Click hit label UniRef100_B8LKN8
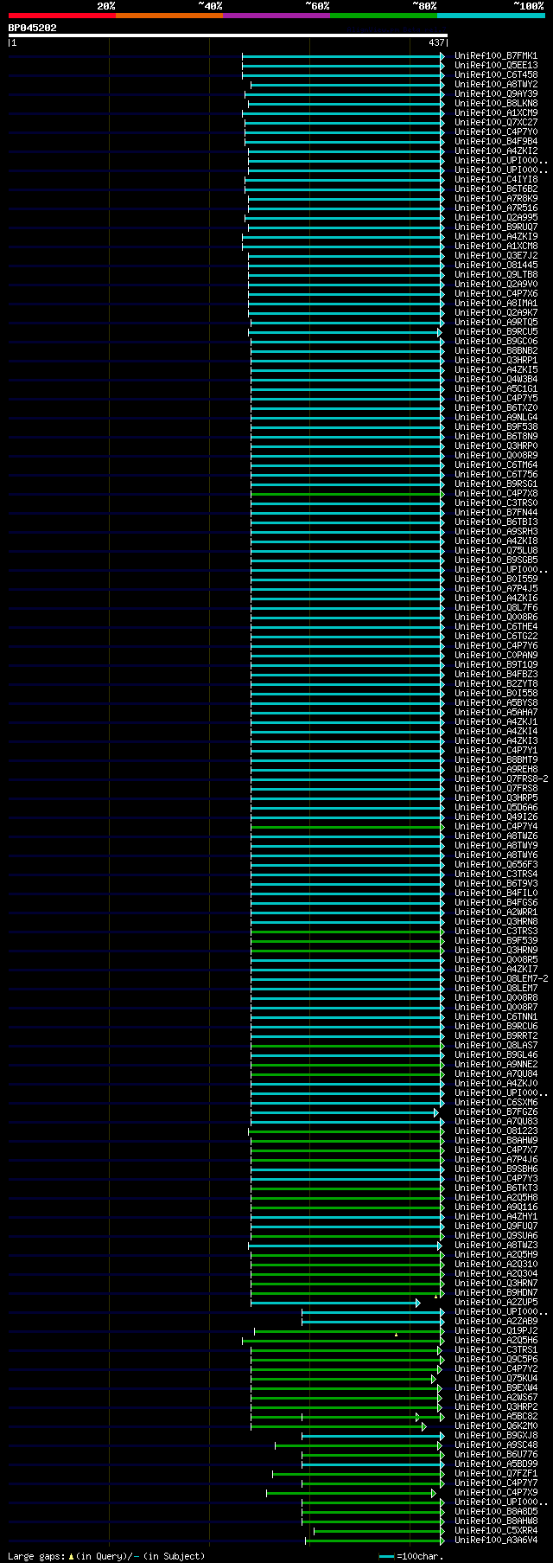The height and width of the screenshot is (1563, 553). (496, 103)
